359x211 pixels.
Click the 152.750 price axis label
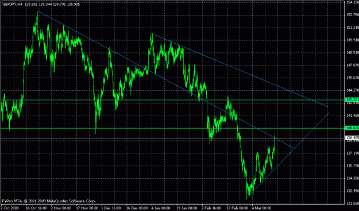click(352, 15)
